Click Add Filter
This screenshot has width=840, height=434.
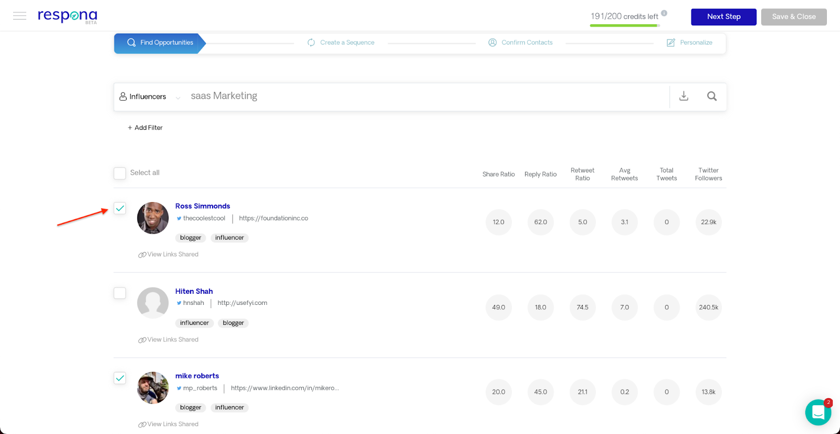pos(145,128)
